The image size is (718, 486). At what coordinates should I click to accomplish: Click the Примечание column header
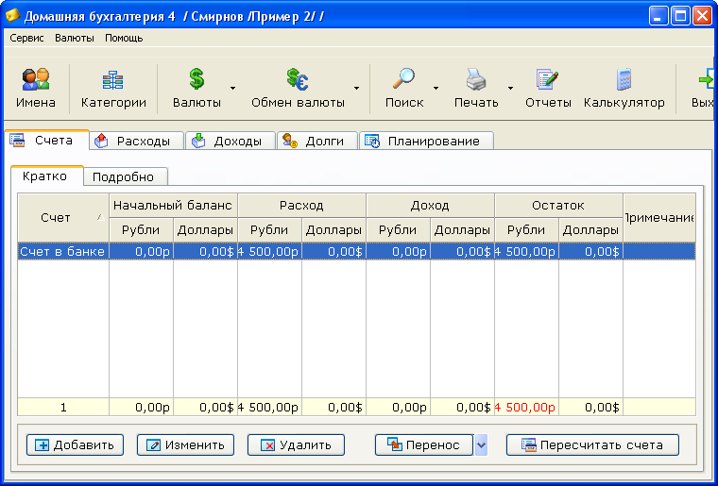(659, 218)
